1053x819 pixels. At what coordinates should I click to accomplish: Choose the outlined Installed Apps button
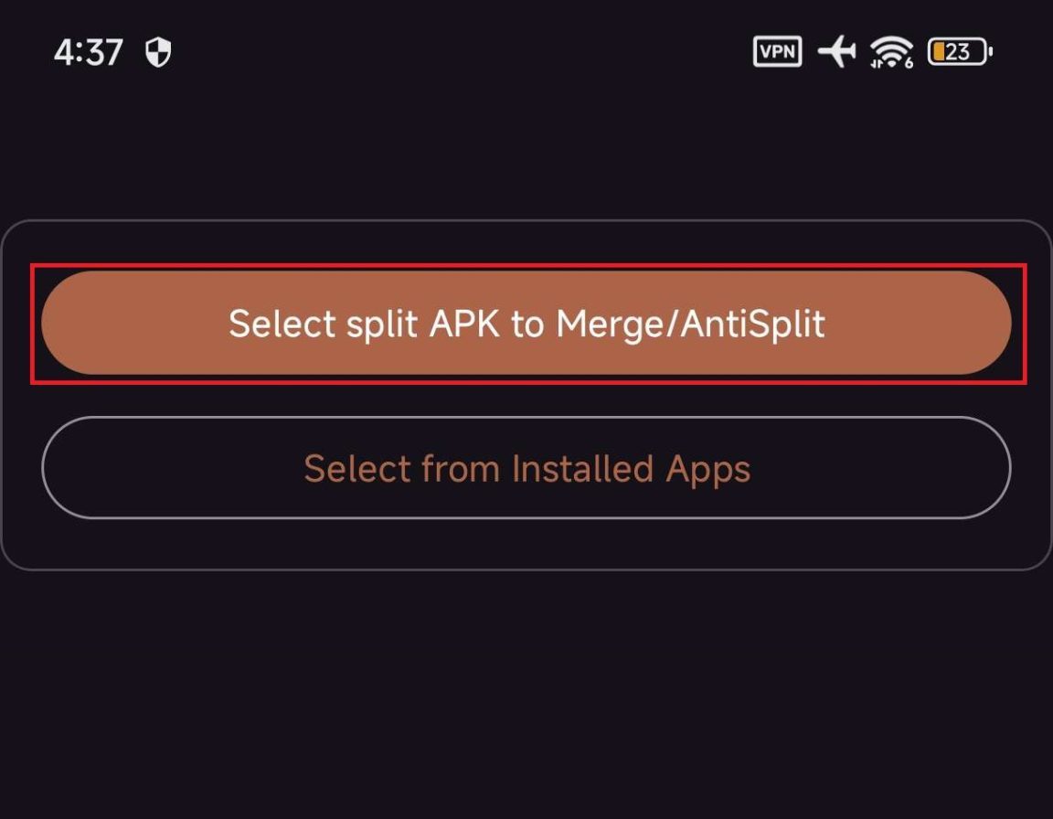tap(526, 468)
